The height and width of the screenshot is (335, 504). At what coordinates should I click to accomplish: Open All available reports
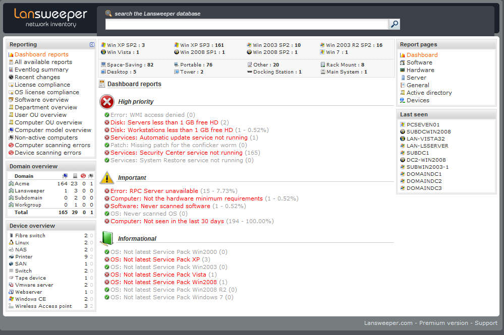[43, 62]
